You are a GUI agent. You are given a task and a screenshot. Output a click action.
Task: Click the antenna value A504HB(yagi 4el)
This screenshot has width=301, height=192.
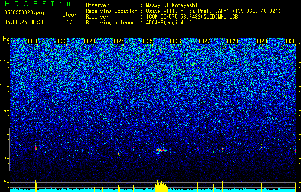(x=169, y=23)
